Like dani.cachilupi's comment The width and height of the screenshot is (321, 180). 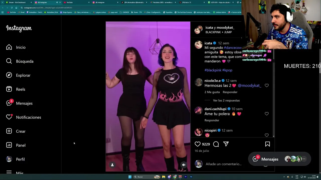coord(267,114)
